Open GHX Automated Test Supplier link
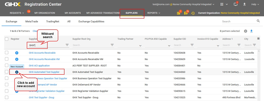 (x=44, y=72)
